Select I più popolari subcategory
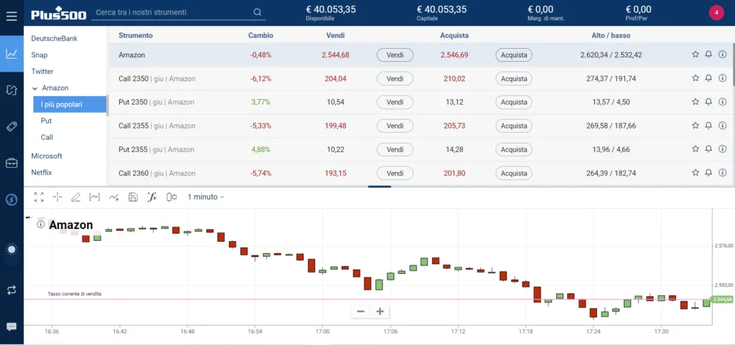 [70, 105]
